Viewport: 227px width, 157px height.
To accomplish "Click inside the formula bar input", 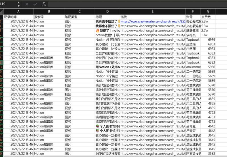I will coord(137,4).
